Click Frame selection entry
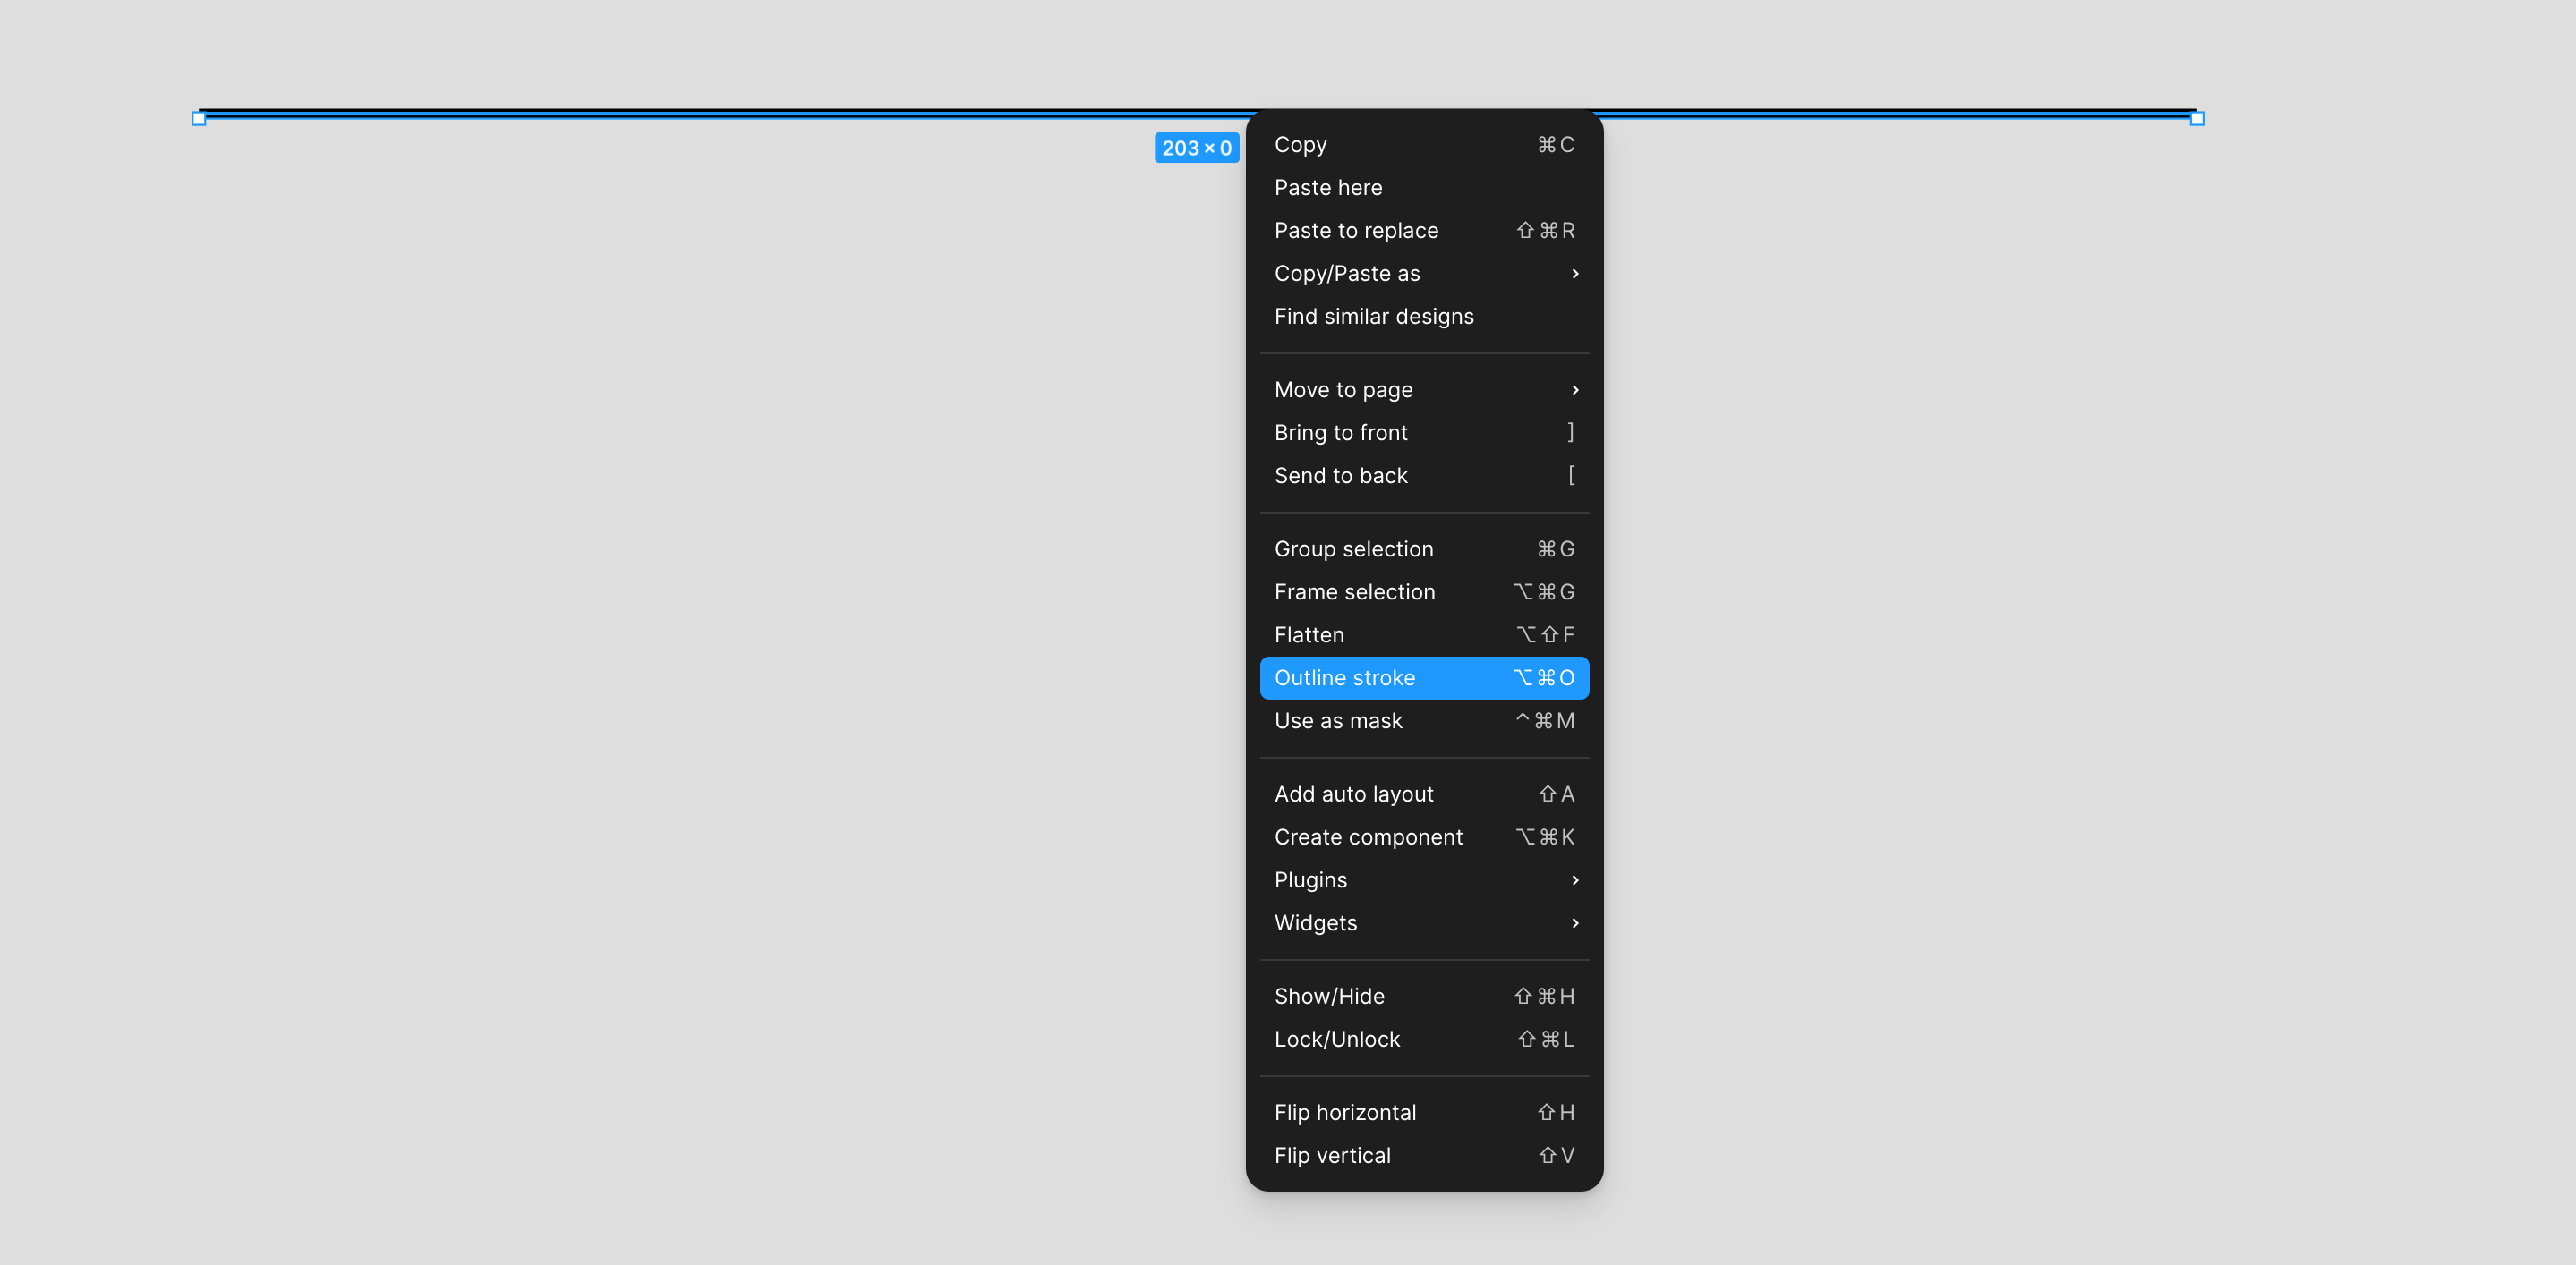Image resolution: width=2576 pixels, height=1265 pixels. click(x=1424, y=591)
